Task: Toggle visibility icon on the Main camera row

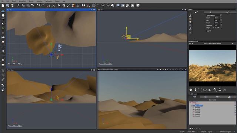Action: (x=235, y=106)
